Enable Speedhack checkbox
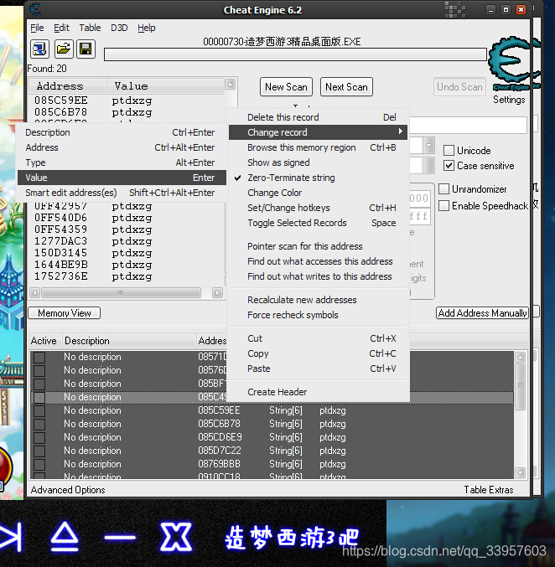This screenshot has height=567, width=555. pos(443,205)
